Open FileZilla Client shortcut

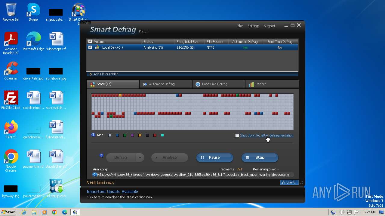pos(11,100)
